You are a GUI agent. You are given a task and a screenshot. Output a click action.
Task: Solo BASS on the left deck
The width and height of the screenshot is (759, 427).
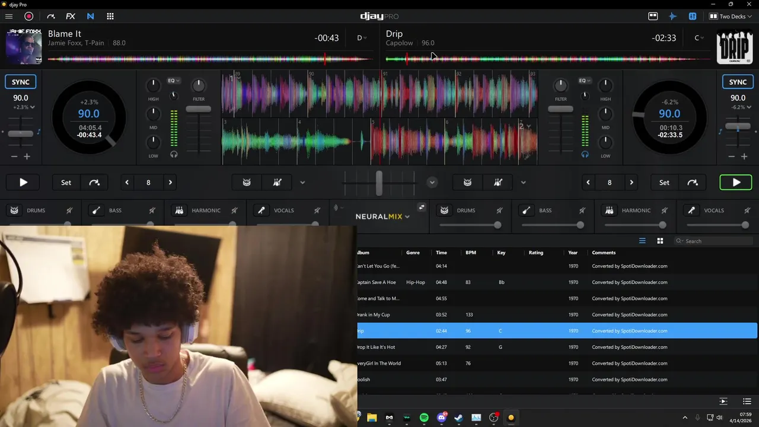point(96,211)
